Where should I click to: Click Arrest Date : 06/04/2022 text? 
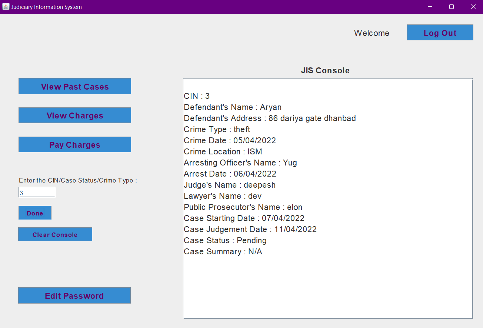tap(230, 174)
